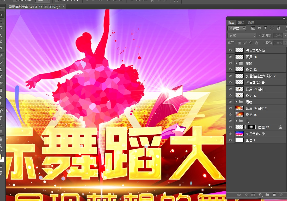Select the Move tool
This screenshot has width=287, height=201.
(2, 15)
